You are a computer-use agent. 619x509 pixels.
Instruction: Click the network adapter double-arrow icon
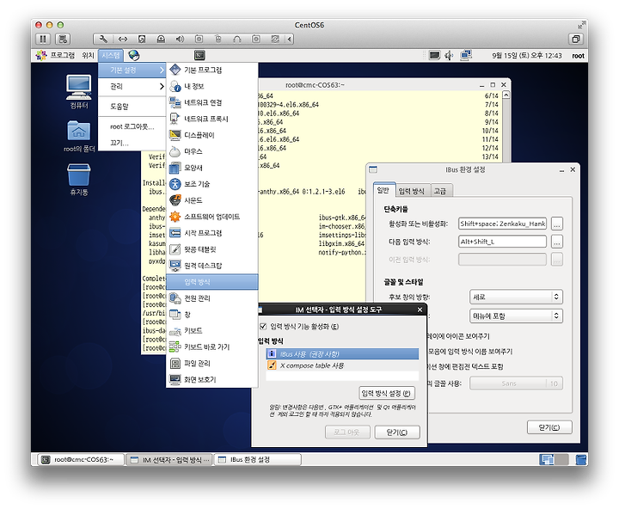click(x=123, y=39)
